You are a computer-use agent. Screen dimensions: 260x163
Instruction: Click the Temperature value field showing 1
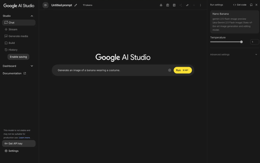click(255, 42)
